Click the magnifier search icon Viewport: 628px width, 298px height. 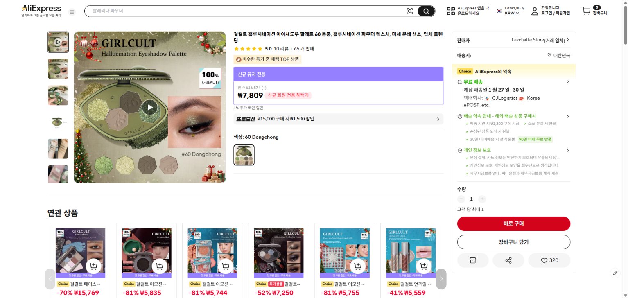coord(425,11)
